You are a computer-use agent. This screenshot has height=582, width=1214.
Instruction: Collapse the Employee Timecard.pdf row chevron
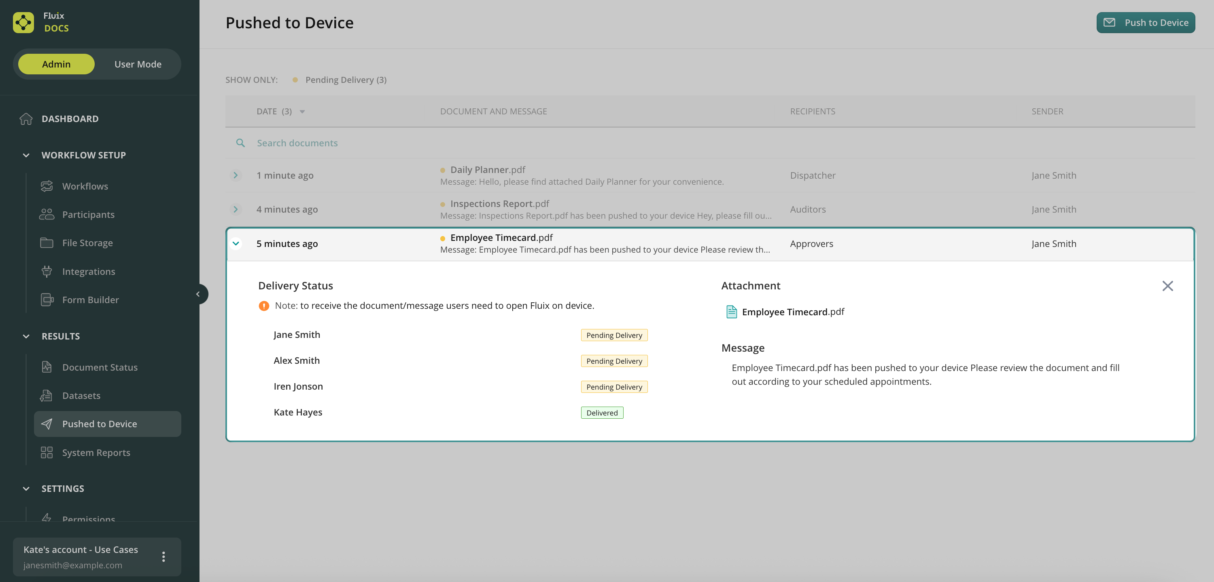tap(236, 243)
